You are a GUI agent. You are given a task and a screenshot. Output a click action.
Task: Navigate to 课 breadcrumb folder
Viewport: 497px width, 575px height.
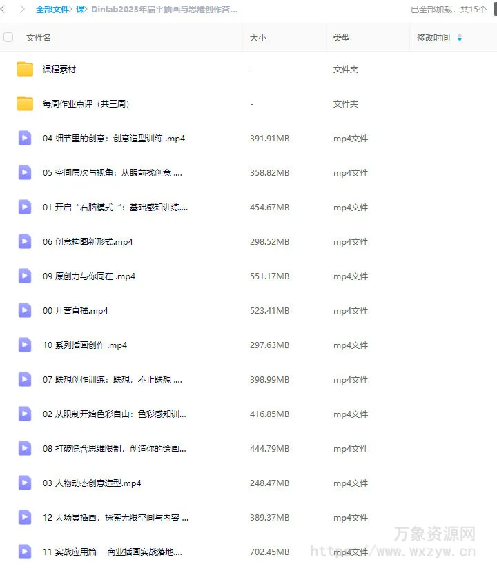point(80,10)
